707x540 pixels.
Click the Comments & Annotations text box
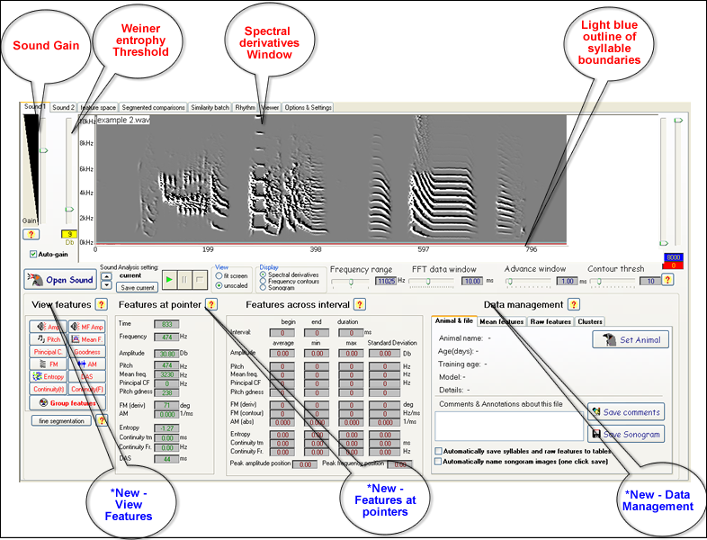506,426
